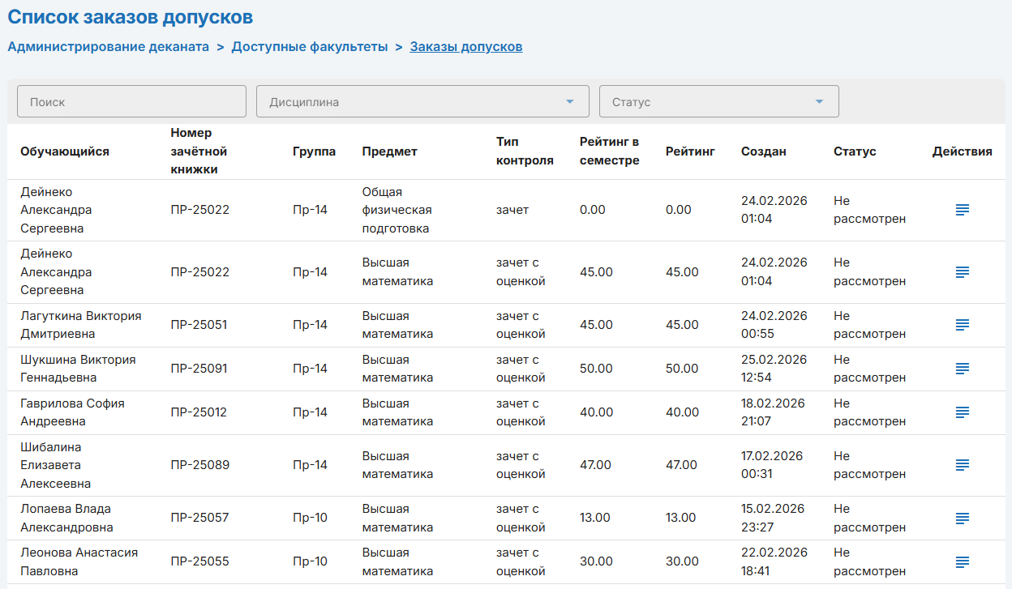Image resolution: width=1012 pixels, height=589 pixels.
Task: Open actions icon for Шибалина Елизавета Алексеевна
Action: (962, 465)
